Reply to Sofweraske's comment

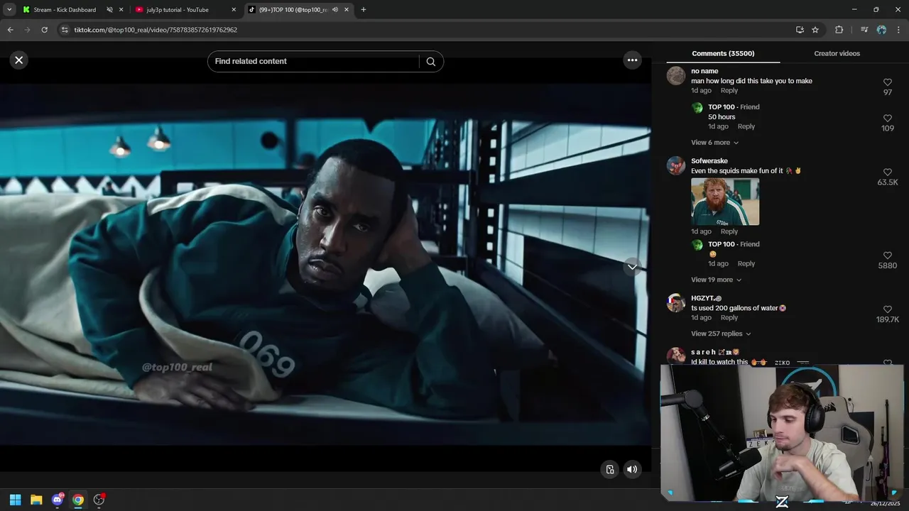tap(729, 231)
